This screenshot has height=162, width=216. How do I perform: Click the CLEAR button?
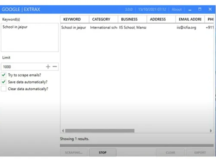[170, 152]
